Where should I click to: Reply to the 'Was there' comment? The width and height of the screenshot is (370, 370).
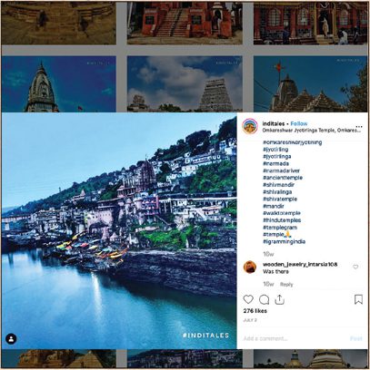pyautogui.click(x=286, y=284)
